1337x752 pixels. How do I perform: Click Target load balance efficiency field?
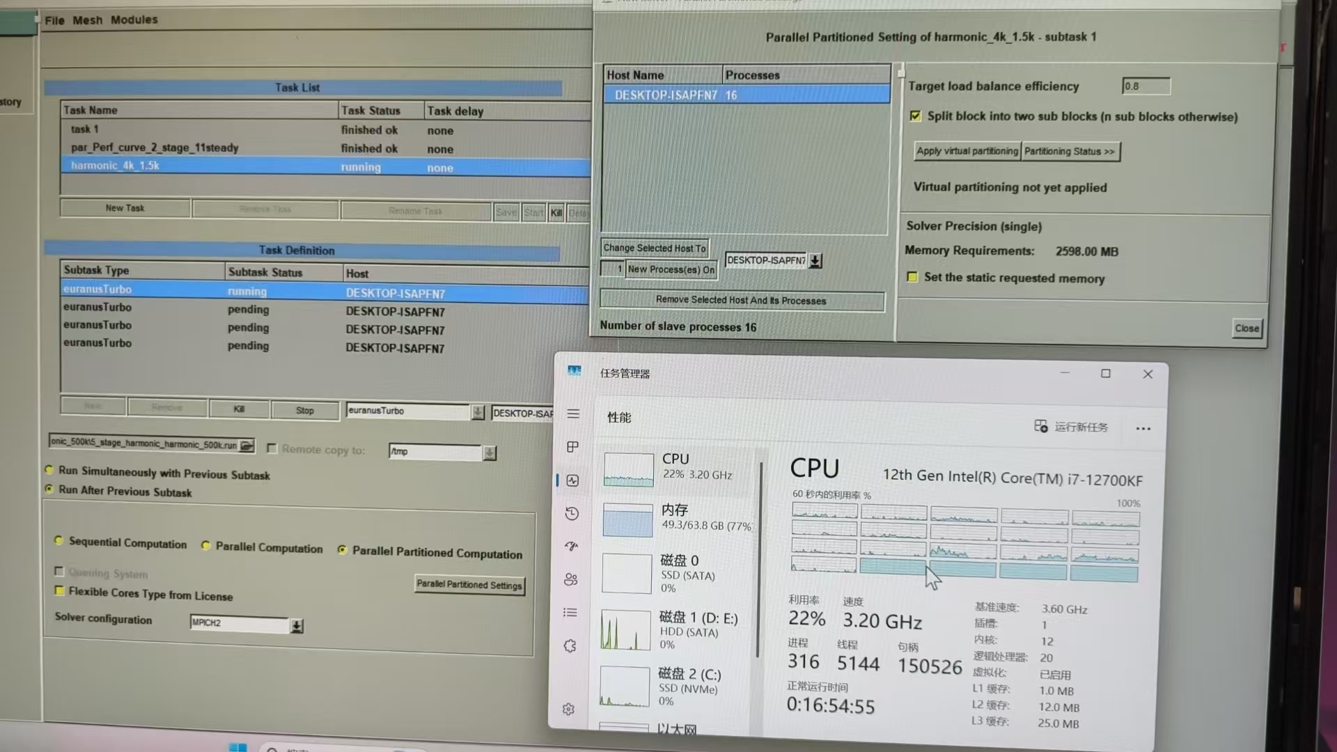1146,86
